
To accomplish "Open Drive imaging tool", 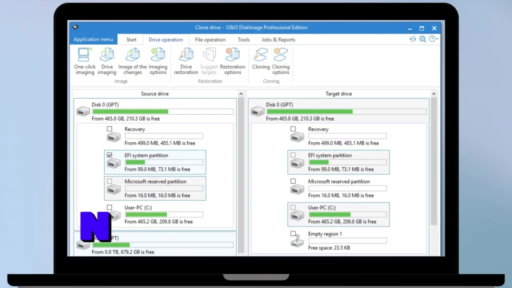I will (107, 61).
